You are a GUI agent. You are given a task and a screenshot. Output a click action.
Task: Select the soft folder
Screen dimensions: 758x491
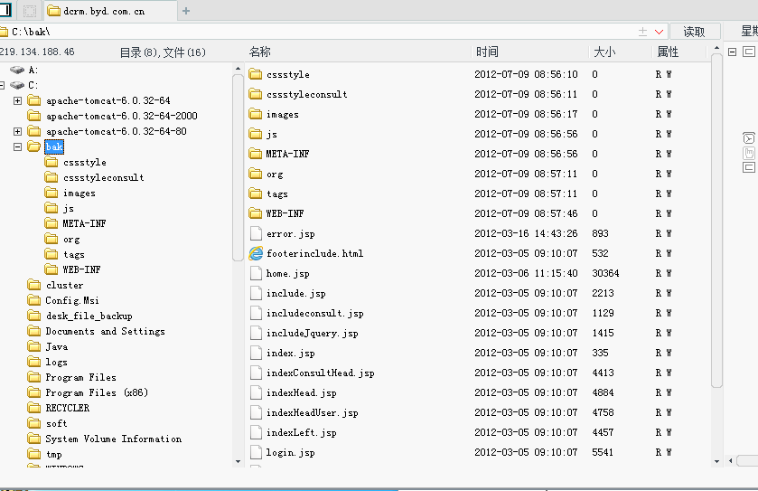(56, 424)
